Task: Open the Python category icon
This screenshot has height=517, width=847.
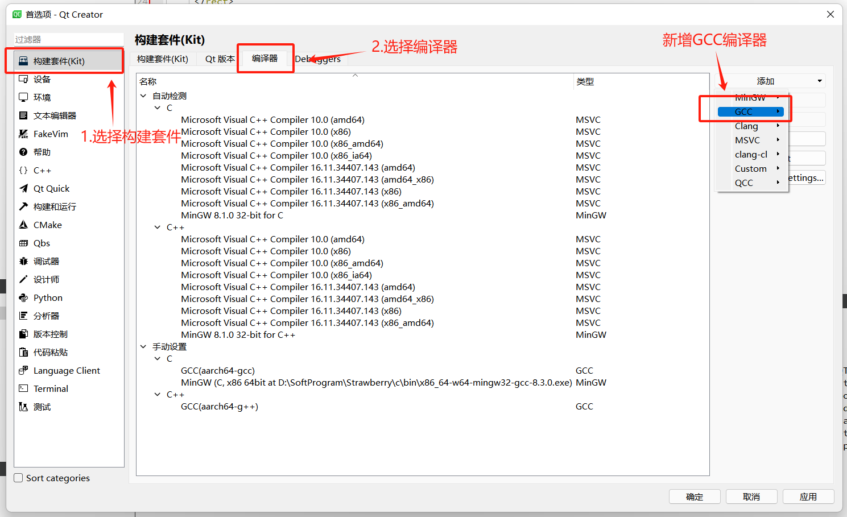Action: tap(23, 297)
